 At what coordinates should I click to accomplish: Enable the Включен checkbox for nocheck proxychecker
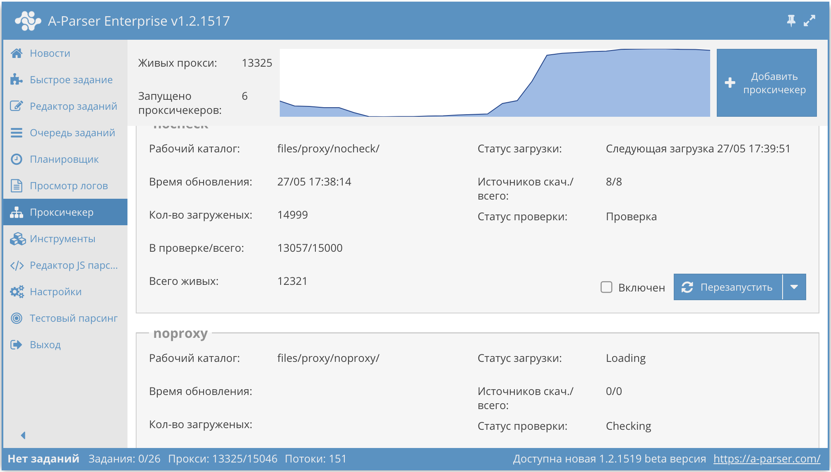click(x=606, y=287)
